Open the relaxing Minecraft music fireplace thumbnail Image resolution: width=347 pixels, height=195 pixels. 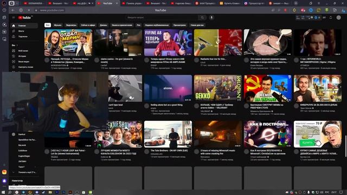pyautogui.click(x=218, y=134)
